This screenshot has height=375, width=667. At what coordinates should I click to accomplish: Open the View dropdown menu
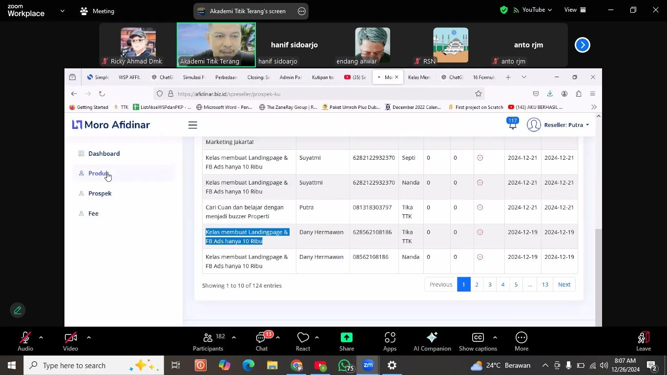(x=575, y=10)
